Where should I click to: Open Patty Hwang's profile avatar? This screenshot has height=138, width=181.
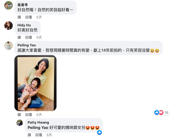click(20, 123)
